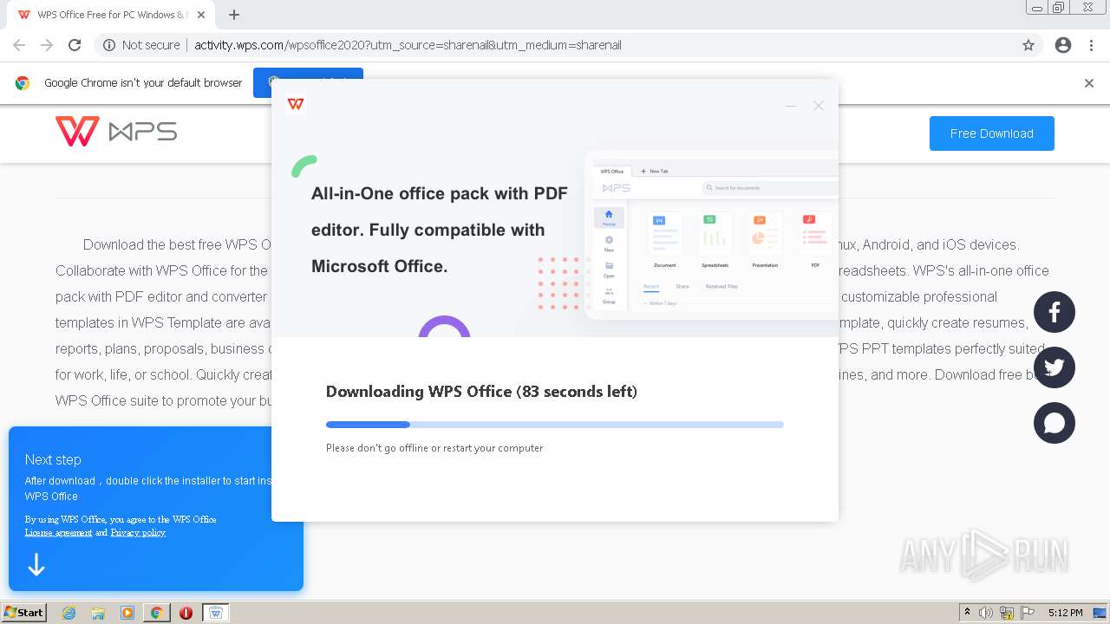
Task: Open Windows Explorer from taskbar
Action: (x=98, y=613)
